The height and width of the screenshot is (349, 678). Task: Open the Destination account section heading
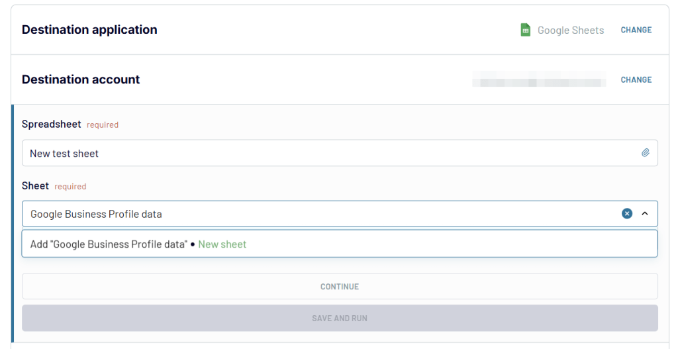click(x=81, y=79)
